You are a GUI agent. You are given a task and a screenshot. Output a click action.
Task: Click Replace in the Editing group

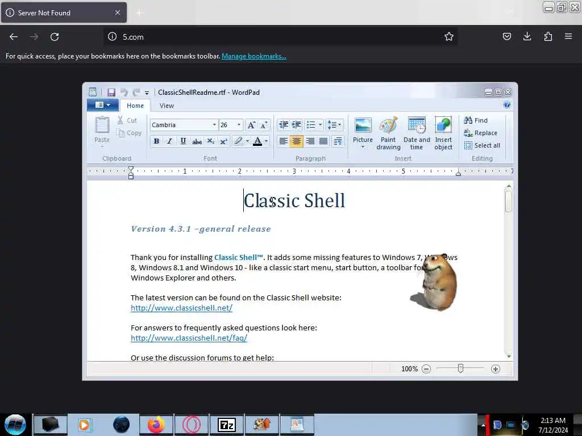pyautogui.click(x=480, y=133)
